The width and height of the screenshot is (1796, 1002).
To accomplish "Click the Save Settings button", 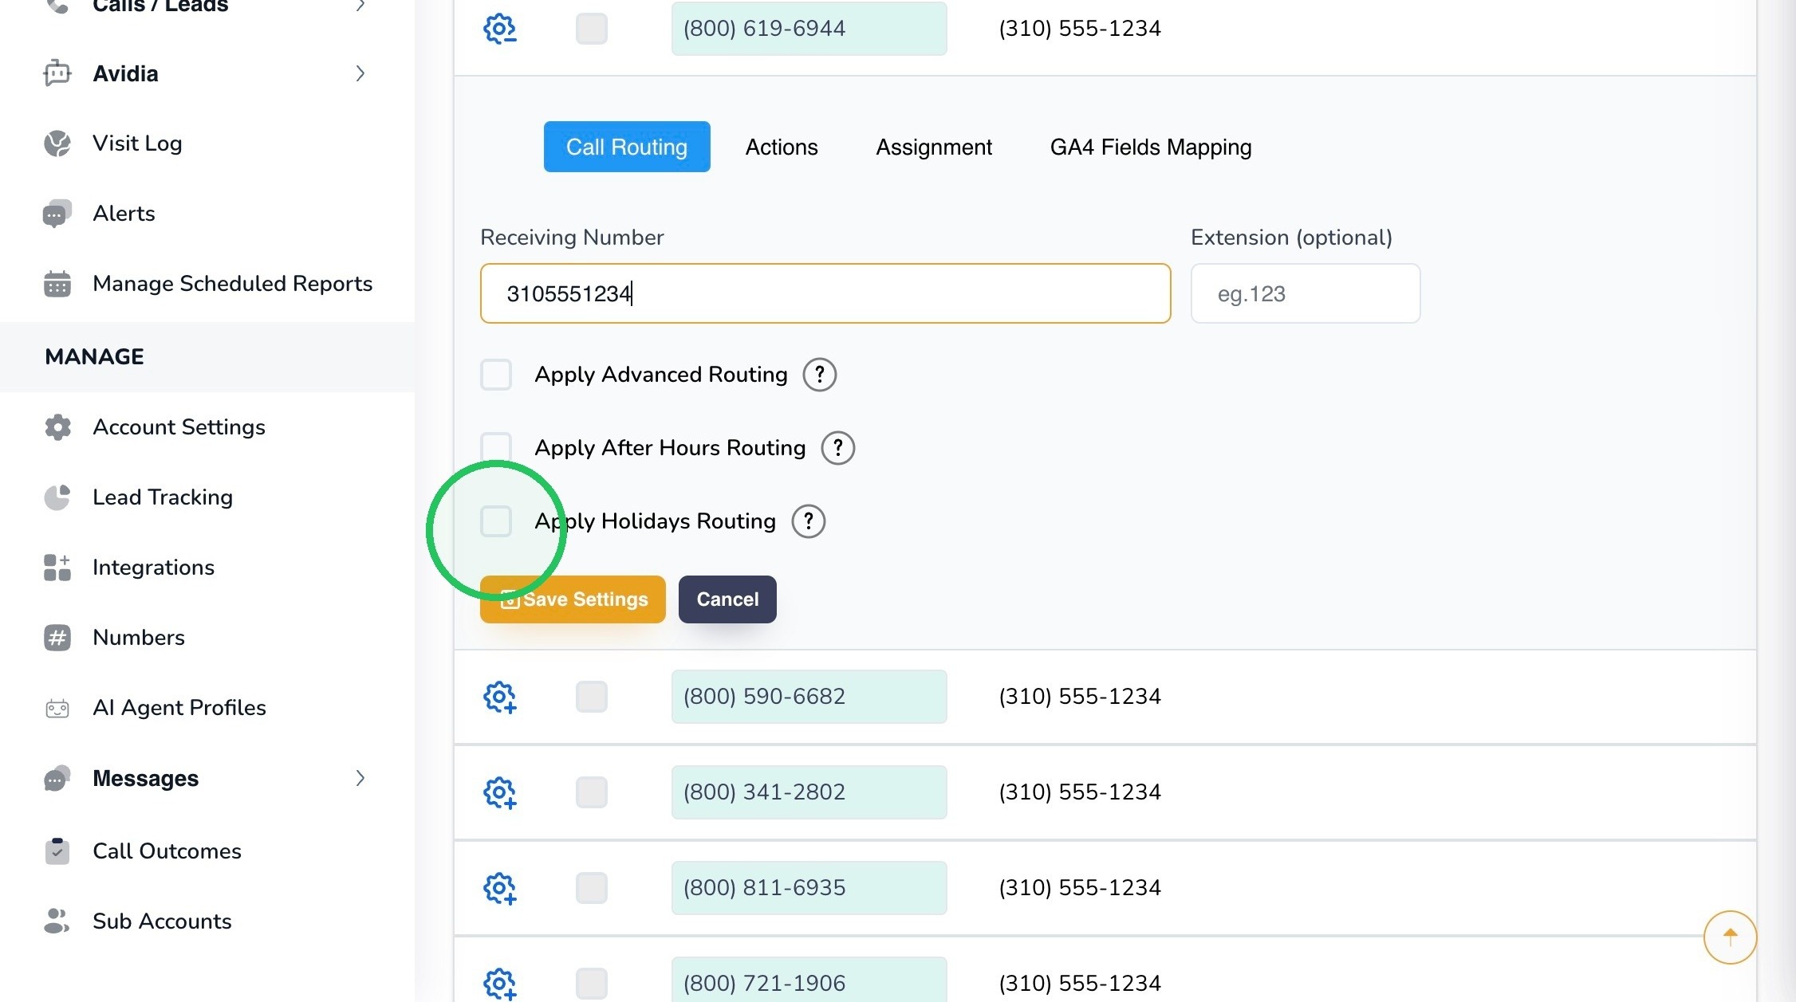I will pyautogui.click(x=573, y=599).
